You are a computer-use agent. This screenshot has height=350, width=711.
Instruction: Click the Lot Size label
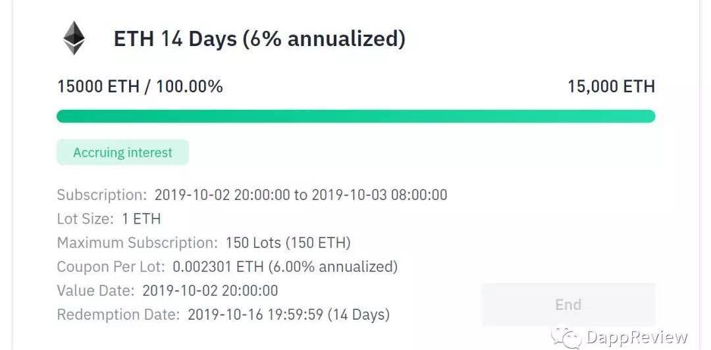(85, 219)
